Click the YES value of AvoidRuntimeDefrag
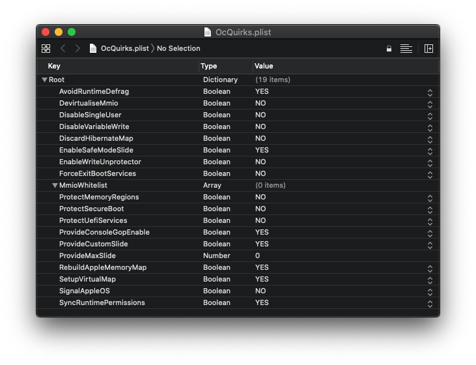The image size is (476, 365). (x=262, y=91)
